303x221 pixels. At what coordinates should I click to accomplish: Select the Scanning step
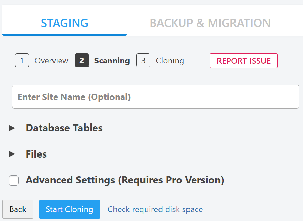point(112,60)
